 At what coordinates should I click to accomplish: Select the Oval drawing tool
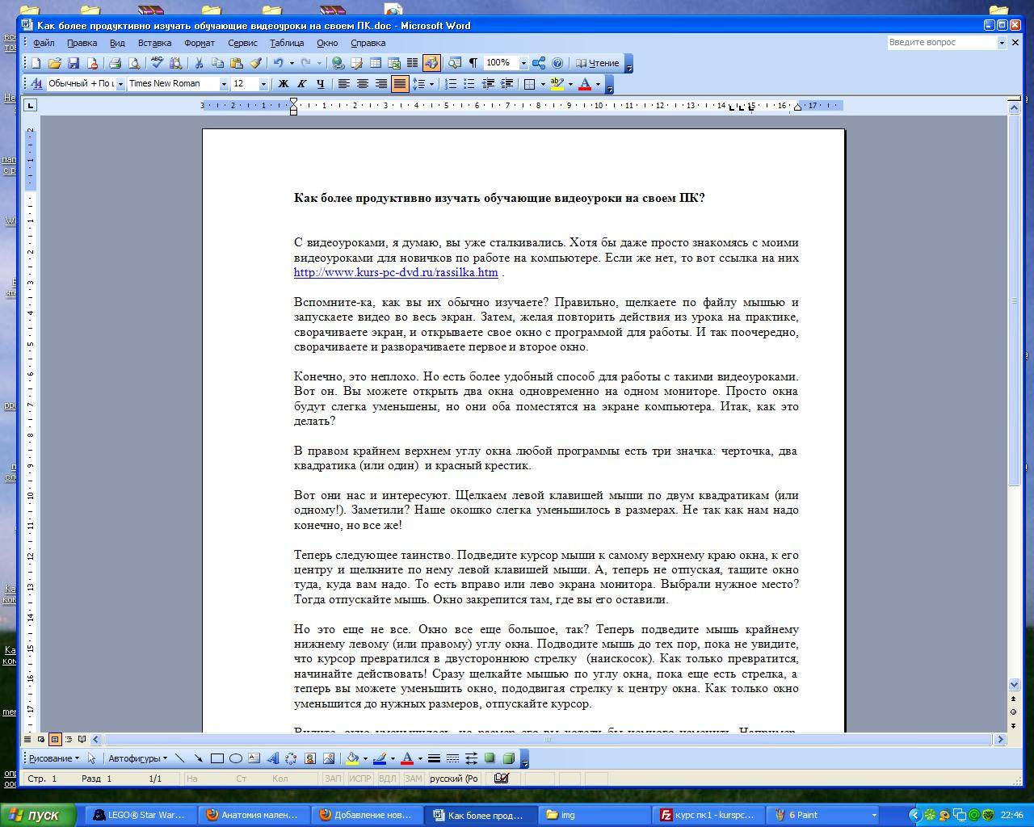[x=235, y=758]
